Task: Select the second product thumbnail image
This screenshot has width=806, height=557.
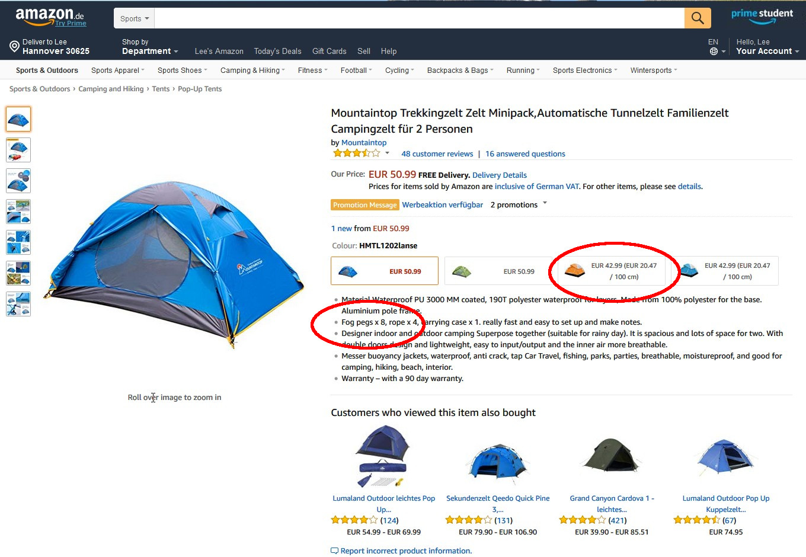Action: click(18, 150)
